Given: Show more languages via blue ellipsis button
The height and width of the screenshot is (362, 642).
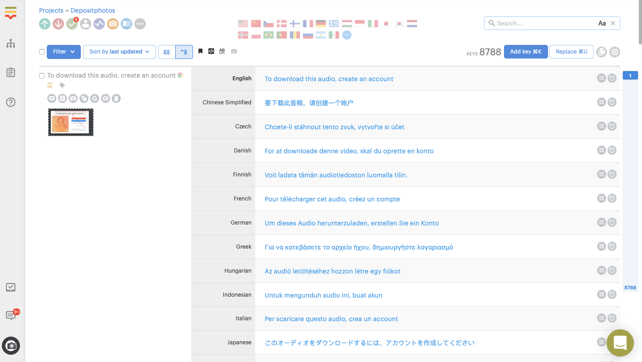Looking at the screenshot, I should (x=347, y=35).
